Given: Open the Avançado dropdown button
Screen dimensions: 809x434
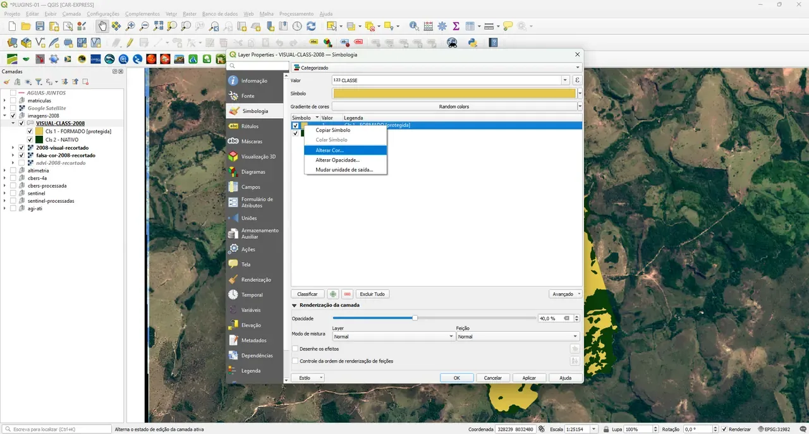Looking at the screenshot, I should pos(565,294).
